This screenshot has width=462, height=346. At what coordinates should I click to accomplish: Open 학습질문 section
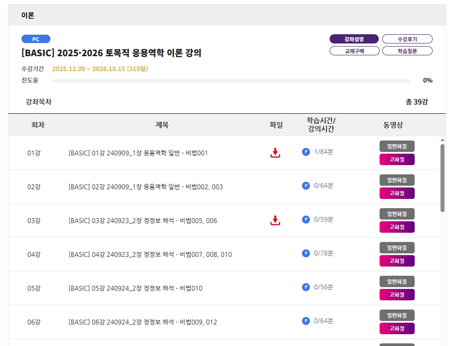point(407,51)
